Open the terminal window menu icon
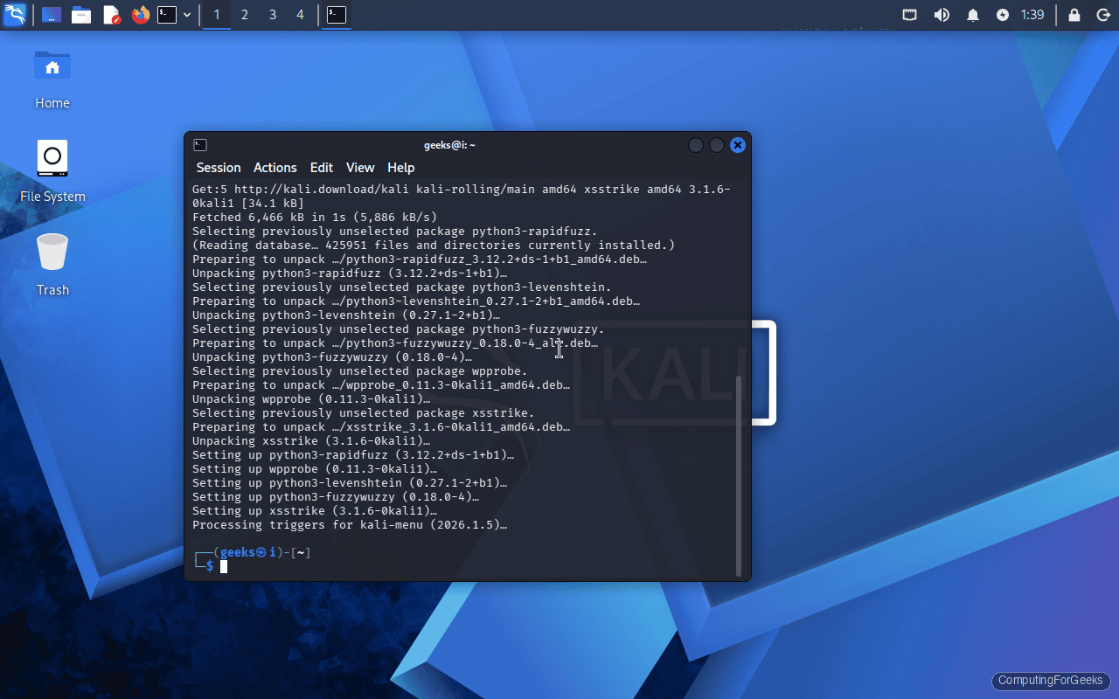The image size is (1119, 699). click(x=199, y=144)
